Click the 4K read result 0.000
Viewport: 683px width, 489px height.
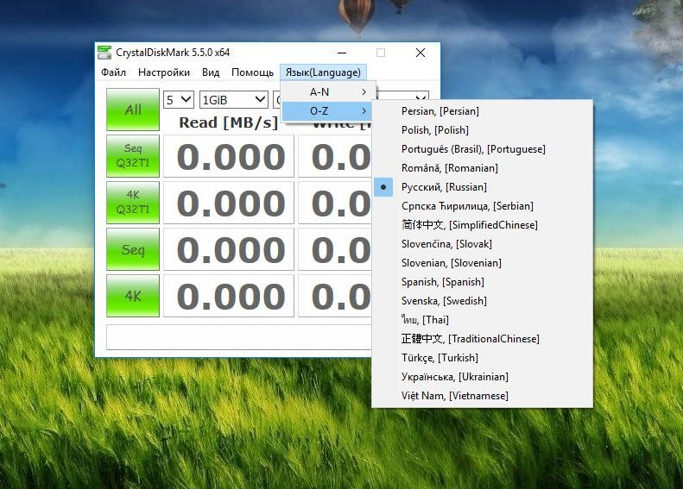pos(229,296)
